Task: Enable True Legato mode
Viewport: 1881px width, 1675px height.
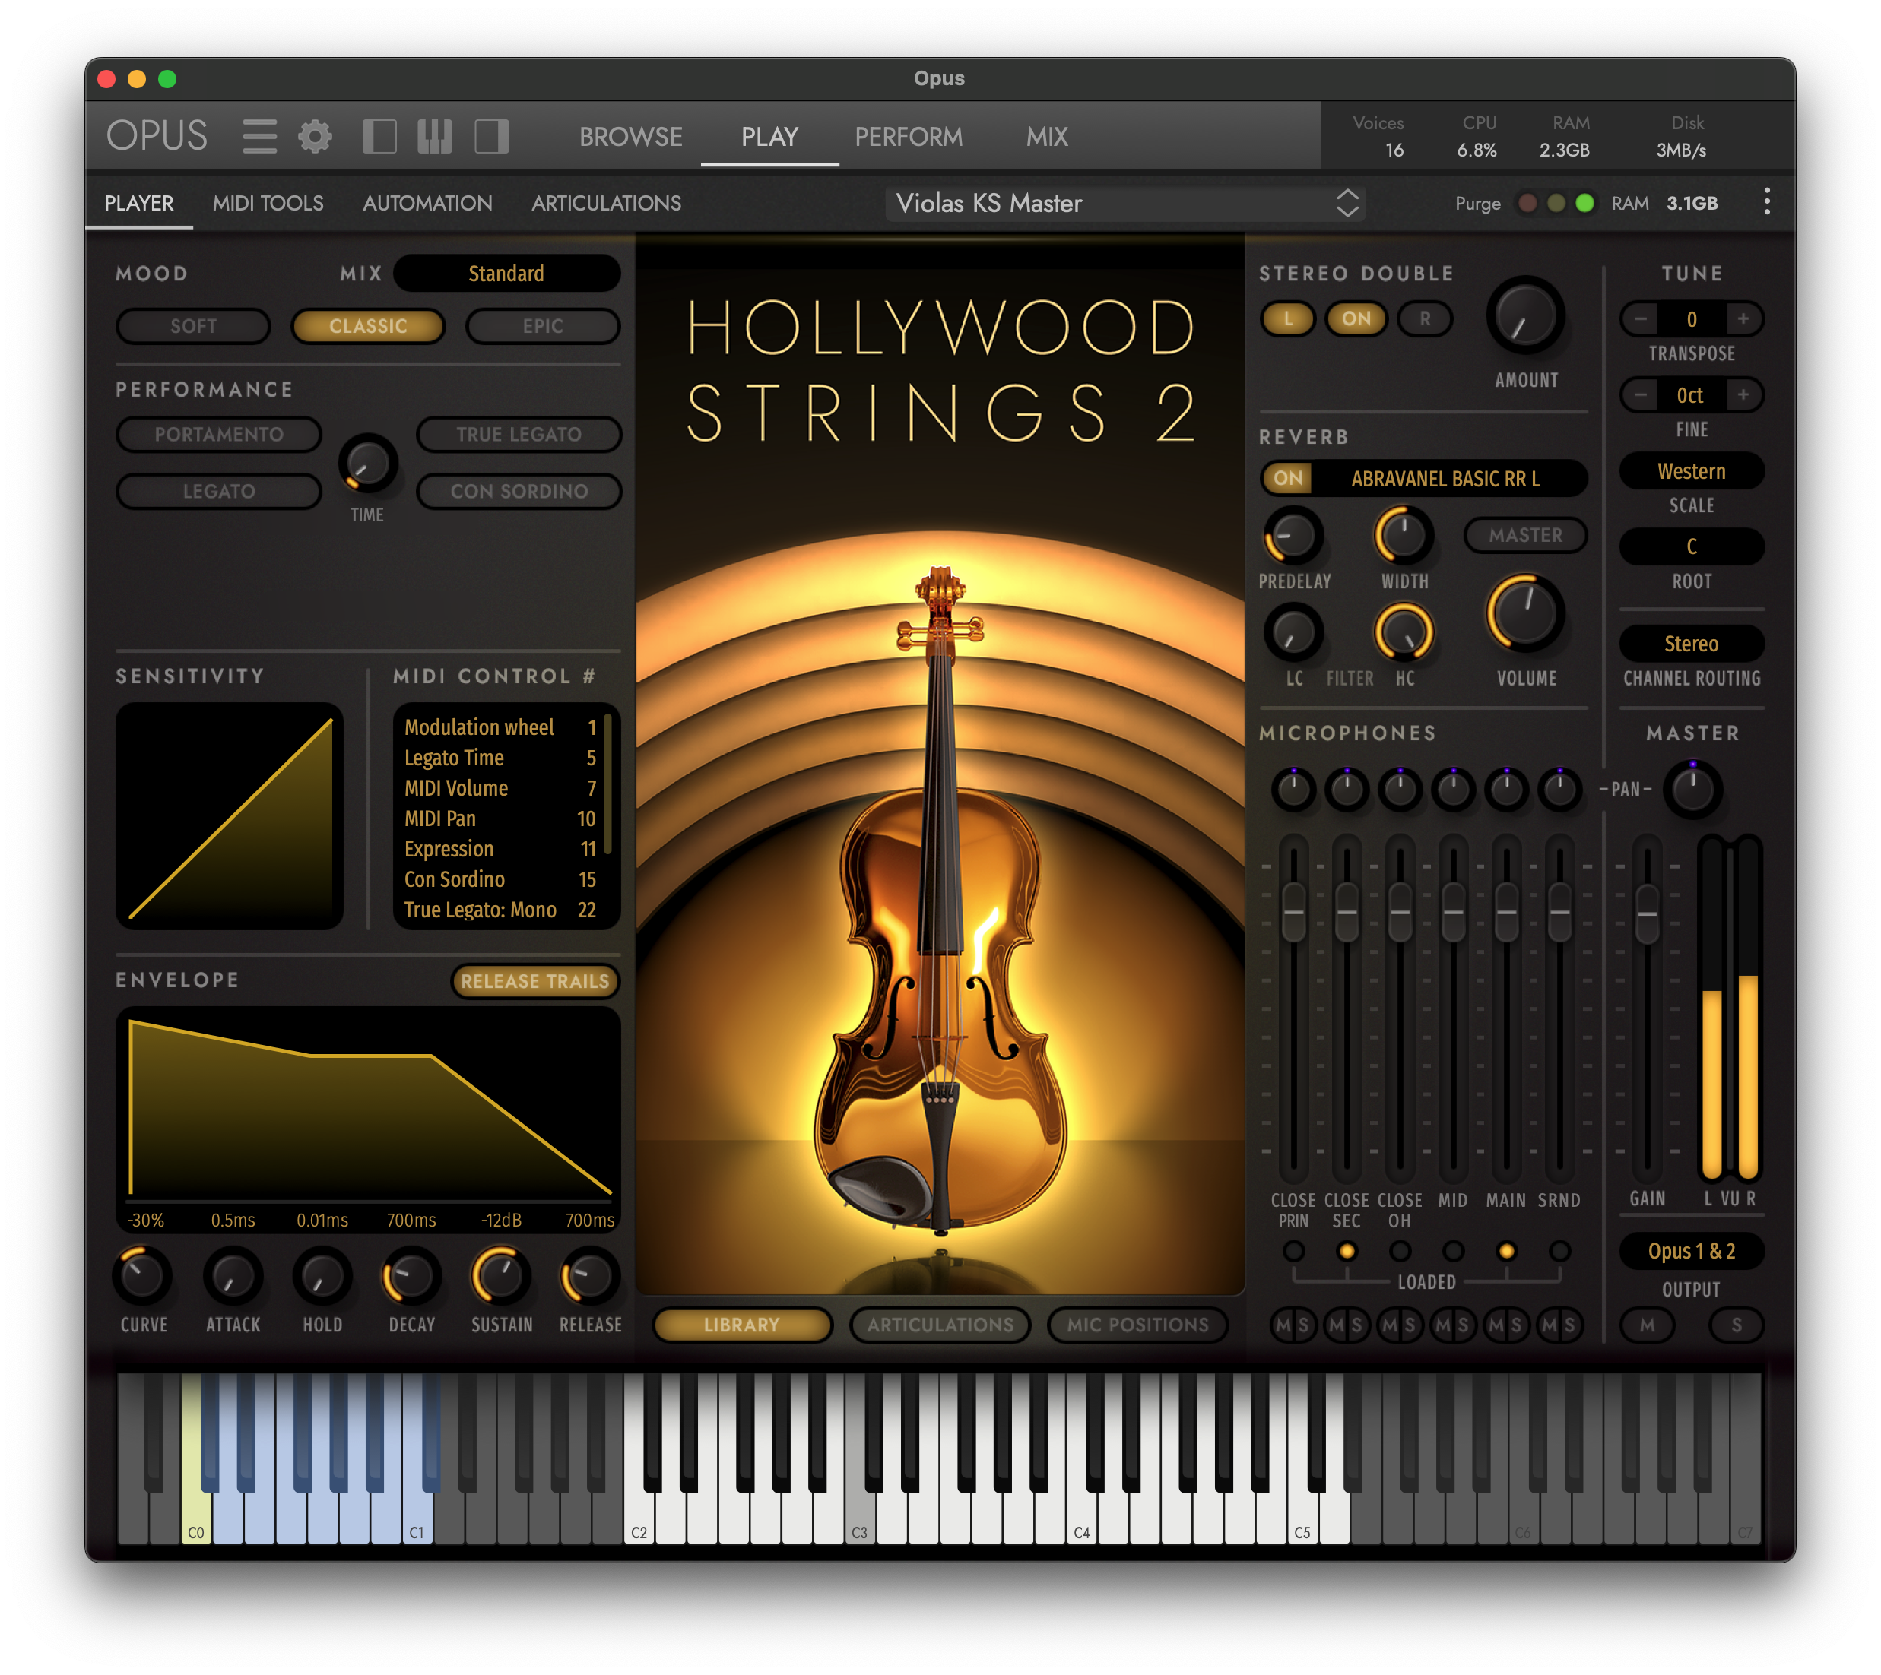Action: pos(519,435)
